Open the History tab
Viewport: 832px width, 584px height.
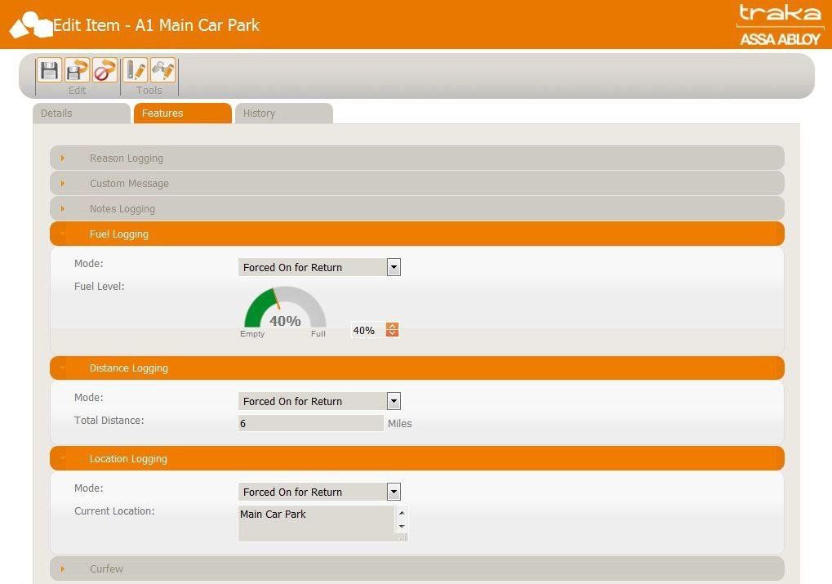click(284, 113)
